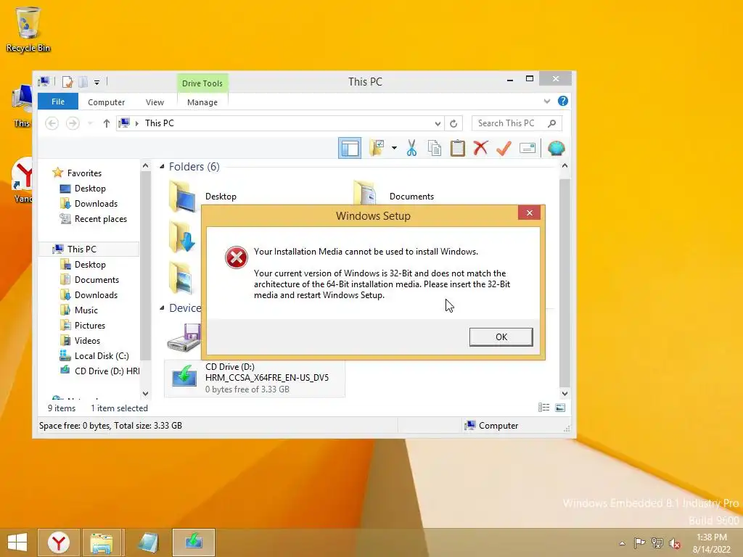This screenshot has width=743, height=557.
Task: Click the Rename toolbar icon
Action: pyautogui.click(x=528, y=148)
